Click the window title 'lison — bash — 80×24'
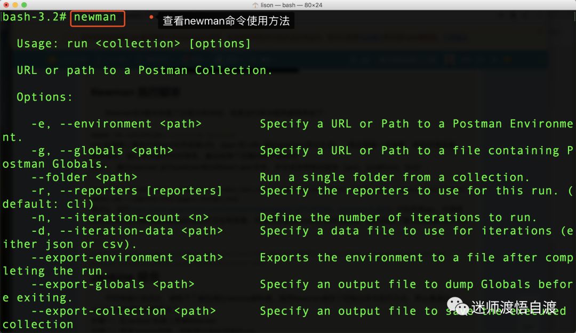The height and width of the screenshot is (333, 576). 291,5
